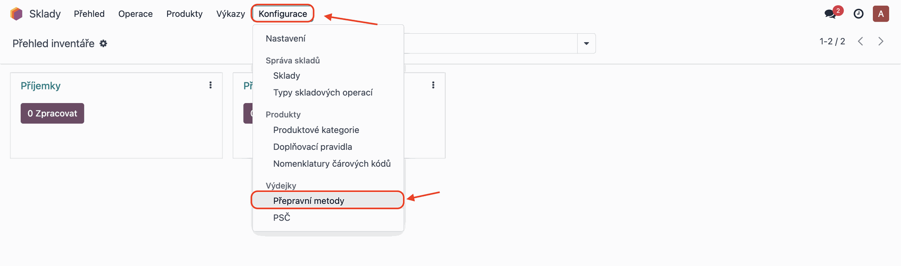The height and width of the screenshot is (266, 901).
Task: Click the 0 Zpracovat button
Action: click(x=52, y=113)
